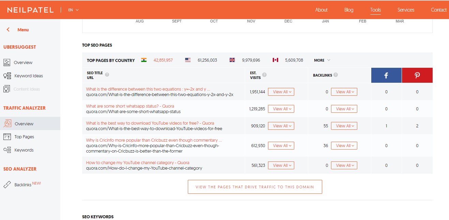Click View the pages that drive traffic button
Viewport: 449px width, 220px height.
tap(255, 187)
